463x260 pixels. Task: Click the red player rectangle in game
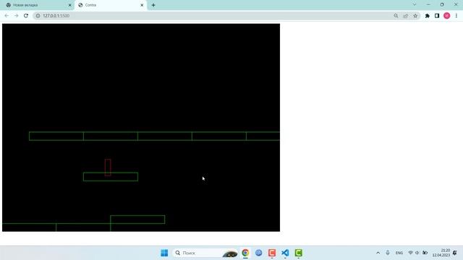pos(108,168)
